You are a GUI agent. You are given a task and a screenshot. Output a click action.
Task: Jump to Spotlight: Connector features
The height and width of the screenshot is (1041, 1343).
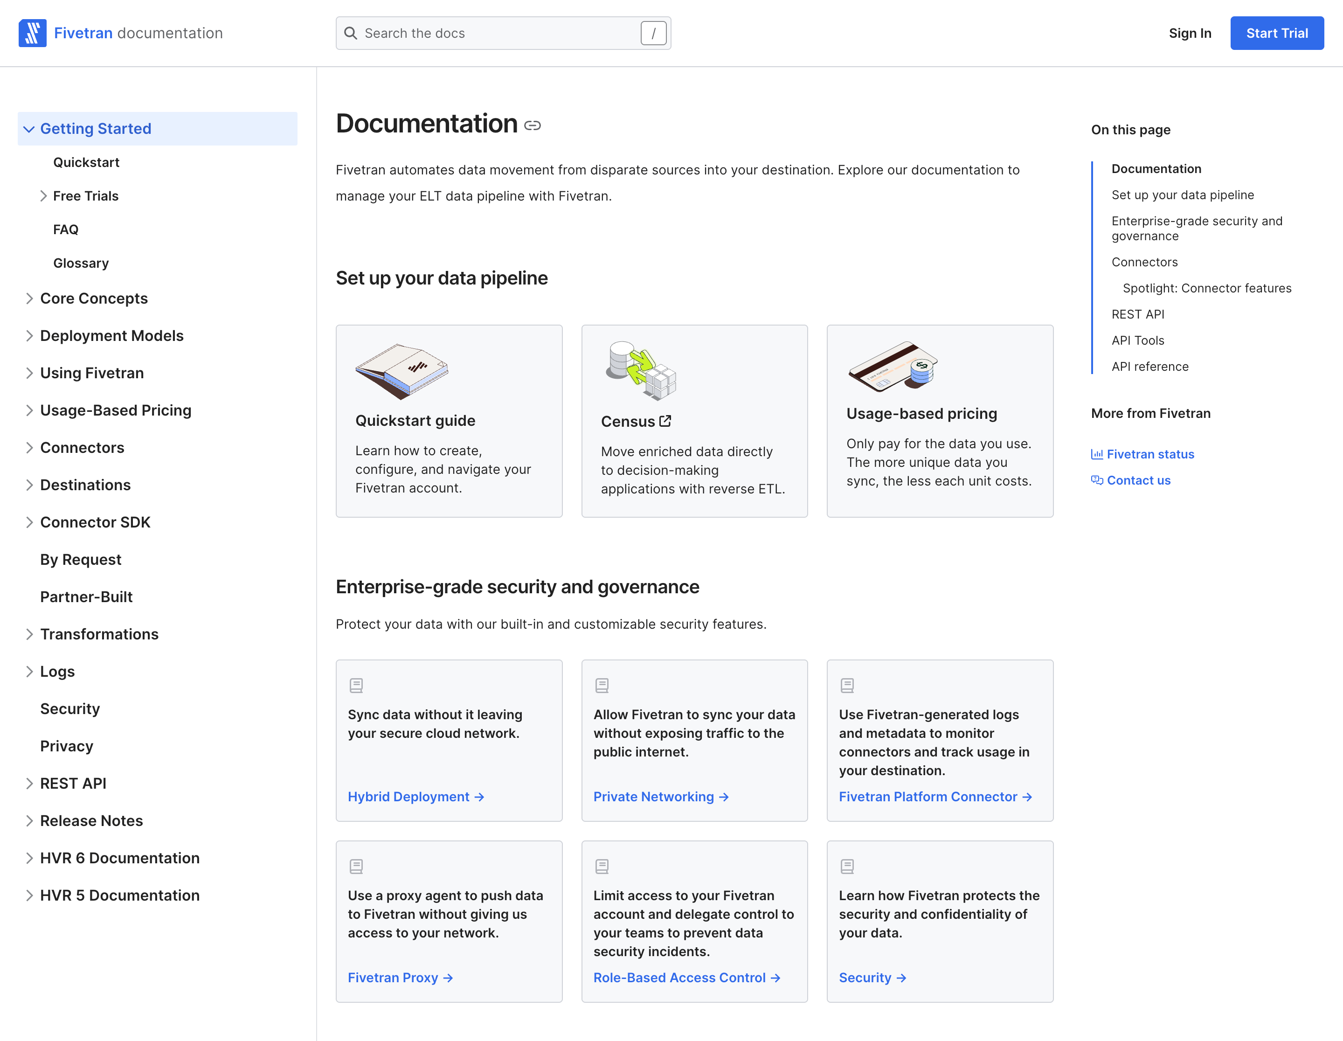(x=1206, y=288)
